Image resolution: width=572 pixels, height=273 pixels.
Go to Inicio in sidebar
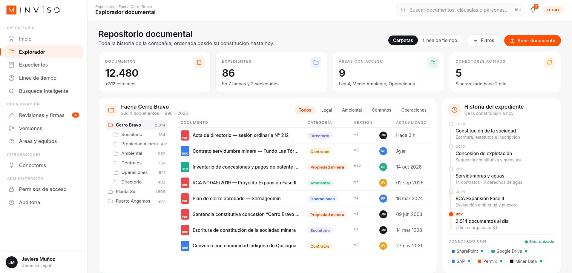(x=44, y=39)
